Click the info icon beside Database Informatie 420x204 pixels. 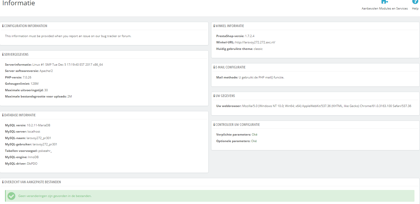point(3,115)
